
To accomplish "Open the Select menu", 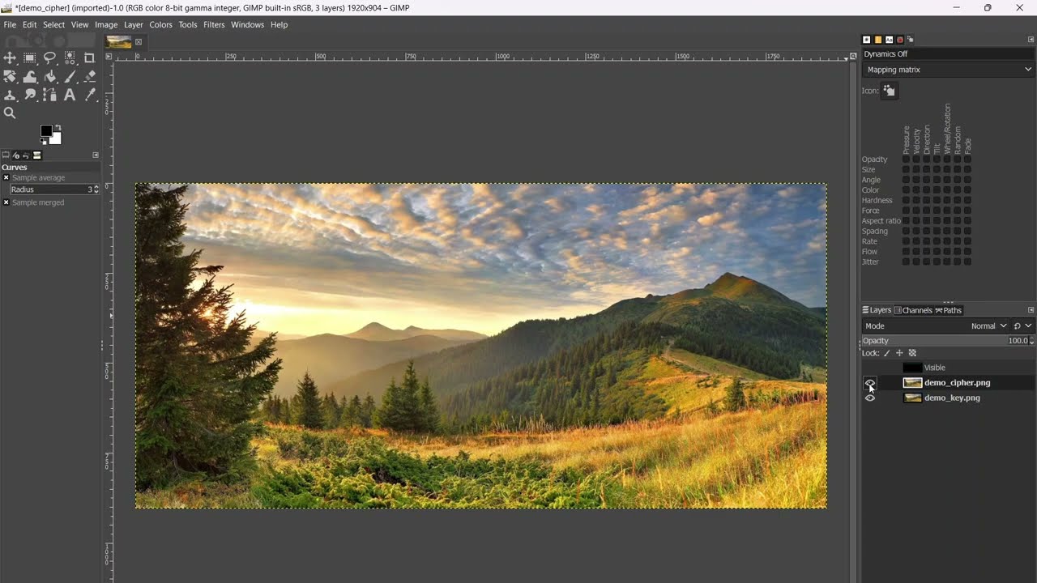I will 54,25.
